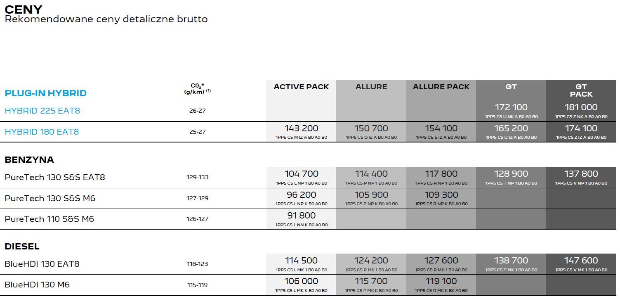Click the 143 200 Active Pack price
620x299 pixels.
pos(301,128)
